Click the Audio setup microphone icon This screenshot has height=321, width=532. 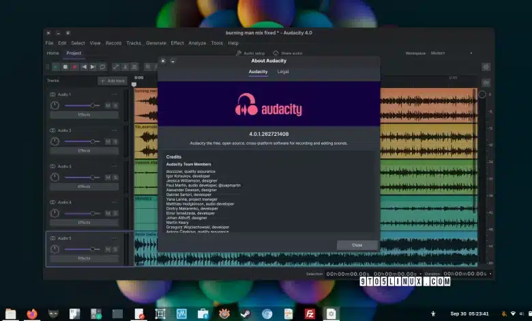[239, 53]
